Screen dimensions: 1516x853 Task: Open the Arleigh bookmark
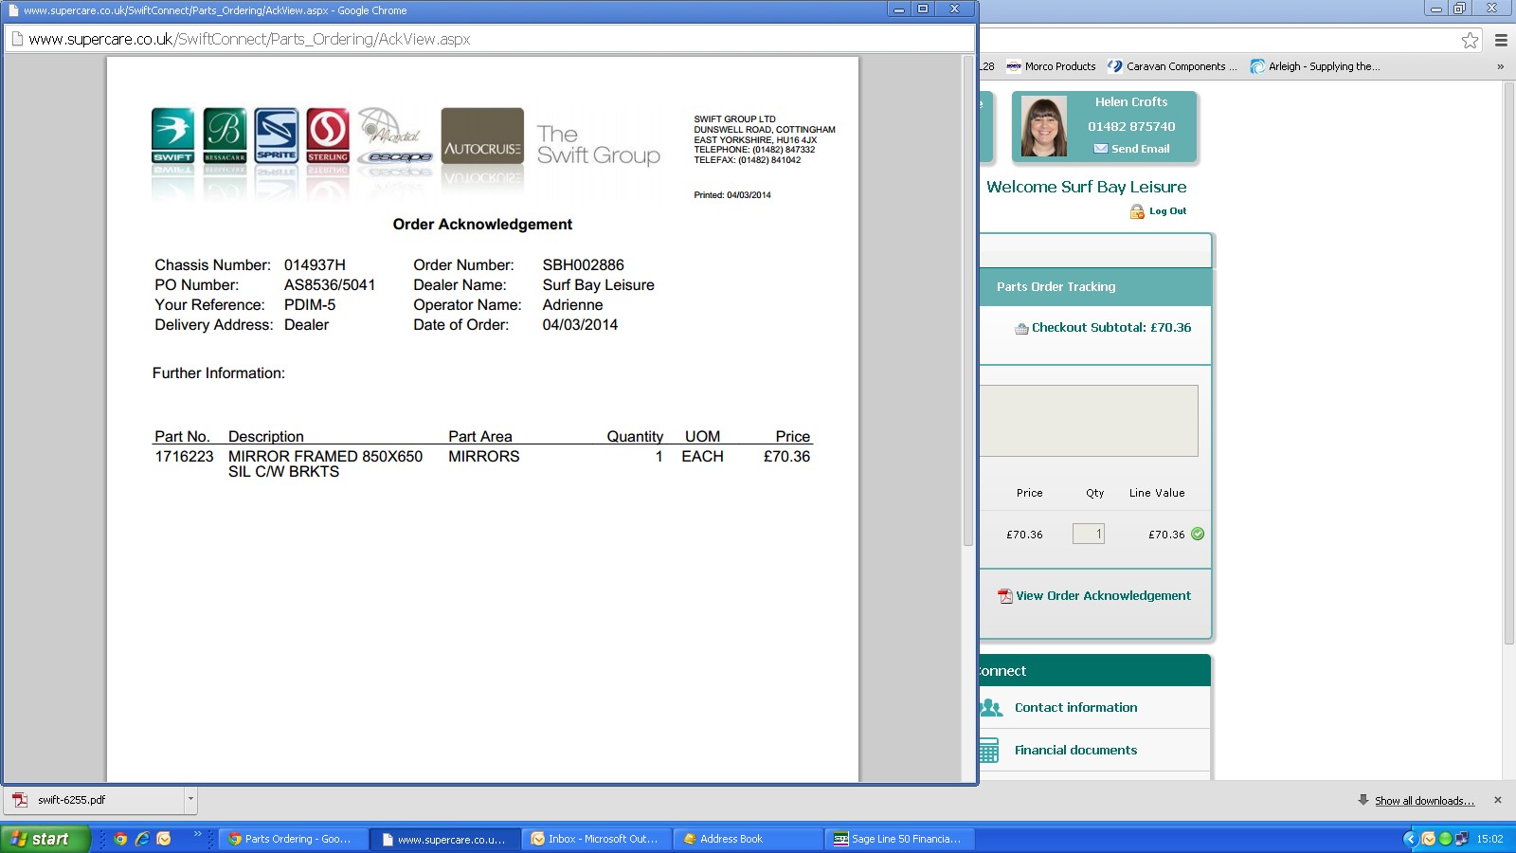tap(1315, 66)
